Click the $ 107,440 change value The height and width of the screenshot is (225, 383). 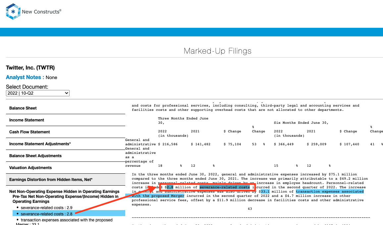coord(349,144)
